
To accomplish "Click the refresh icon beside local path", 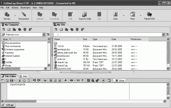I will pyautogui.click(x=48, y=35).
